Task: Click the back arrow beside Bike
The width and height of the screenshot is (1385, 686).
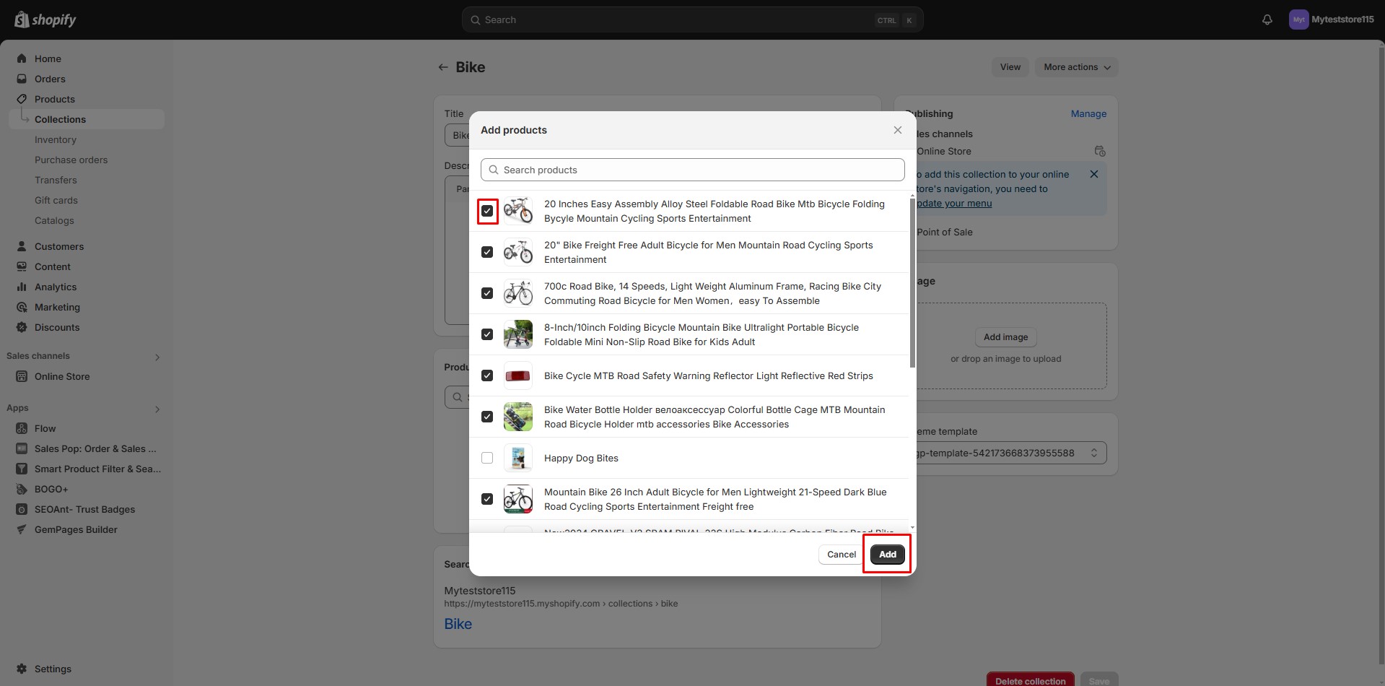Action: pyautogui.click(x=442, y=67)
